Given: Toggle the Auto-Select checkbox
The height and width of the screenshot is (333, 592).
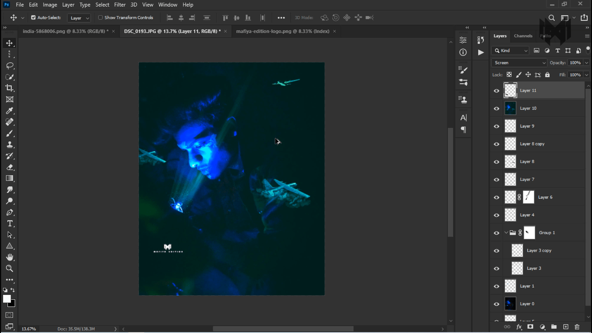Looking at the screenshot, I should [33, 18].
